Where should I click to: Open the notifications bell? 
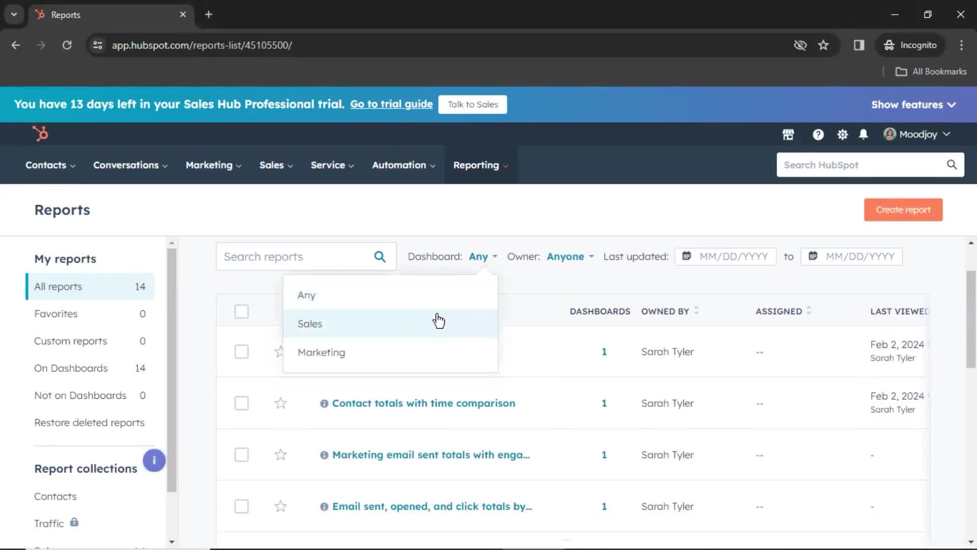tap(864, 134)
